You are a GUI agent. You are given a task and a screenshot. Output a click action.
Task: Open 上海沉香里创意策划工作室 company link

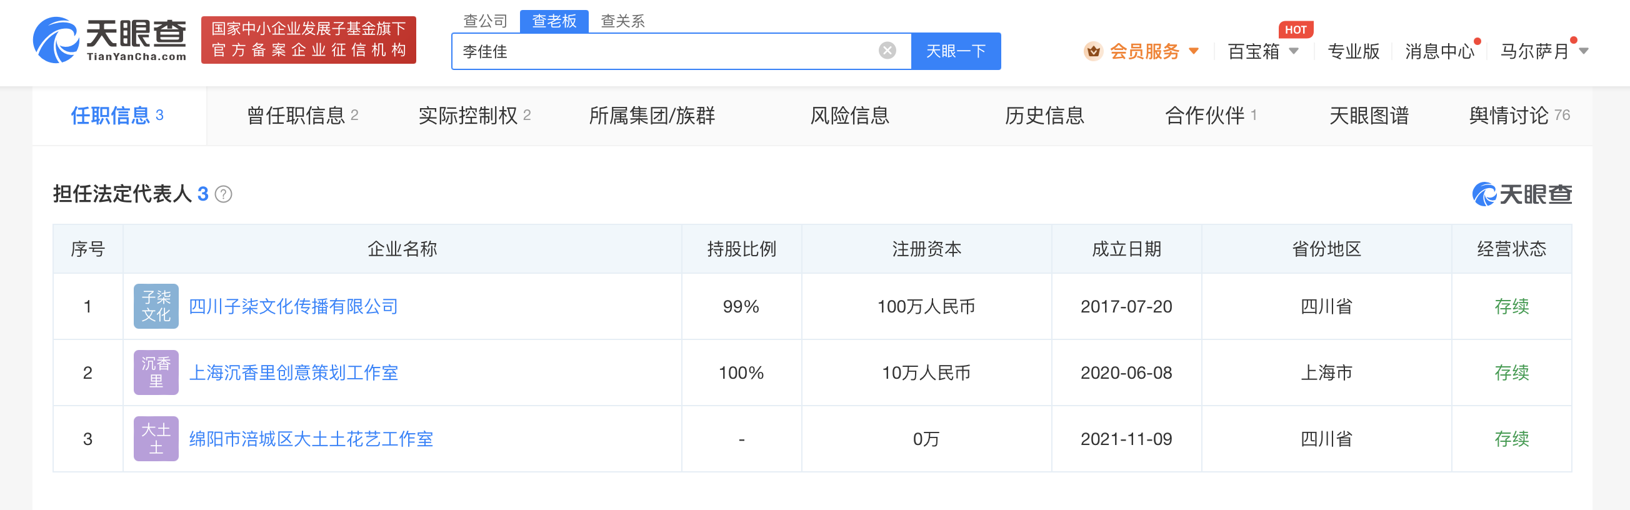[293, 372]
